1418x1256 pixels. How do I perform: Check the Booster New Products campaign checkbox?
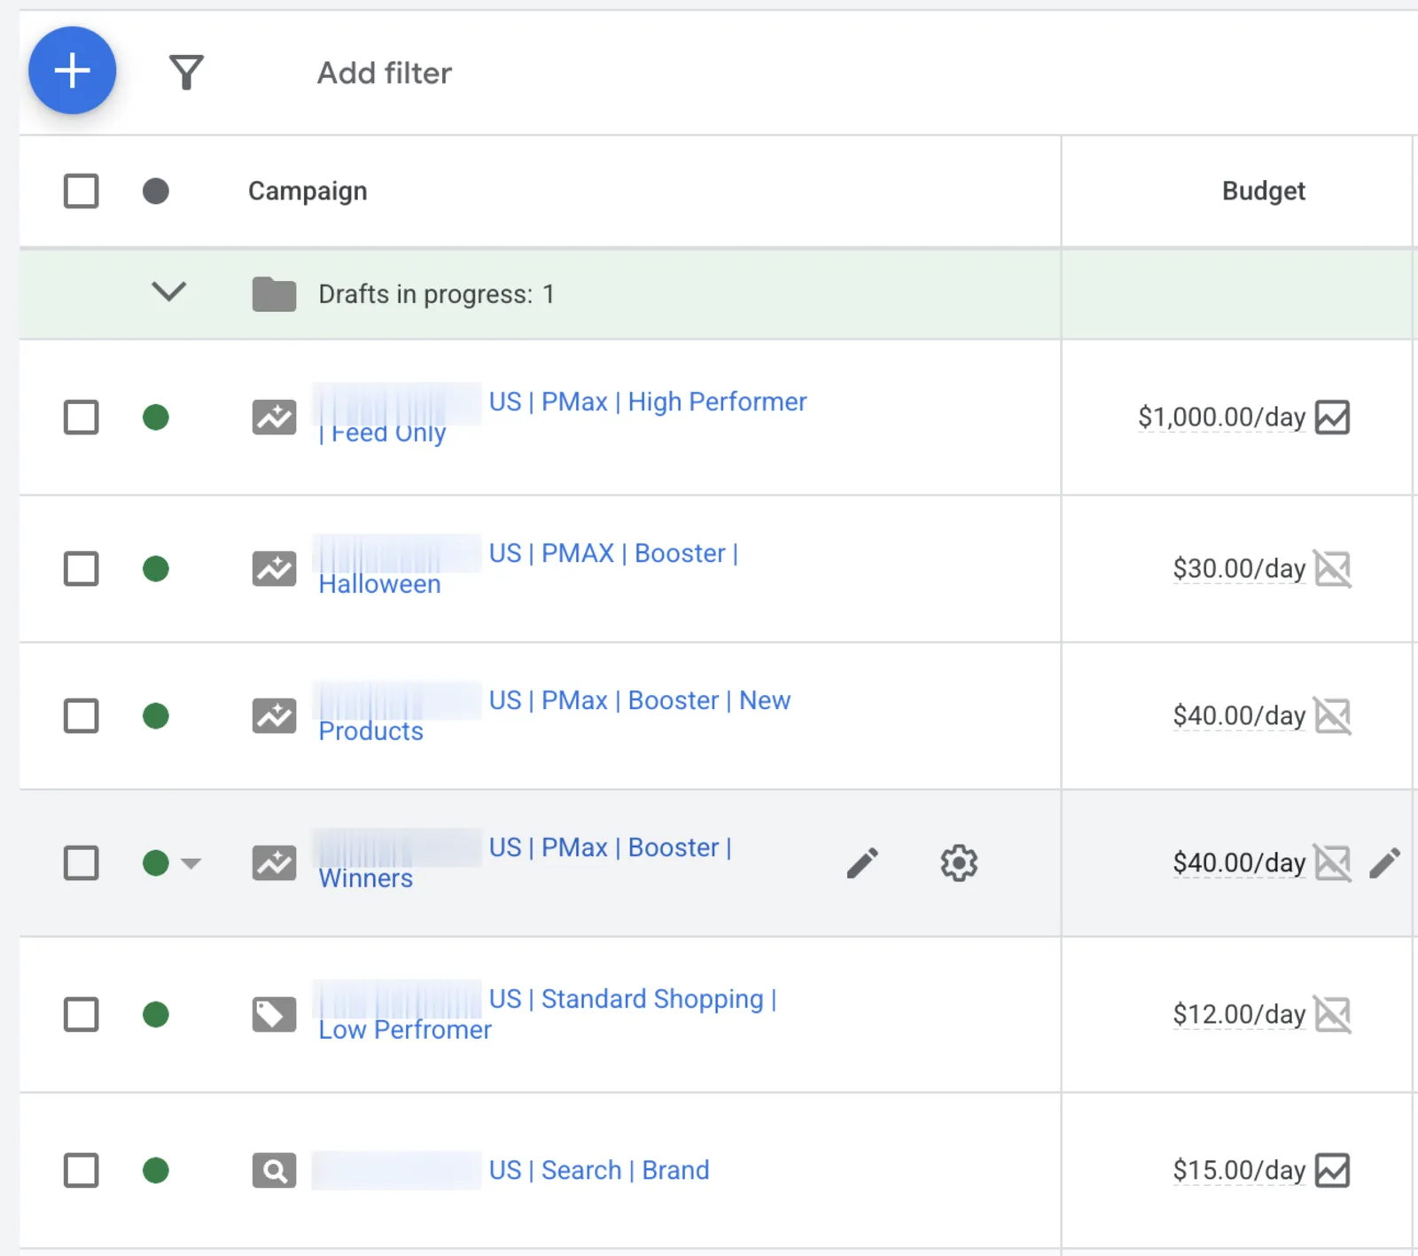tap(82, 715)
